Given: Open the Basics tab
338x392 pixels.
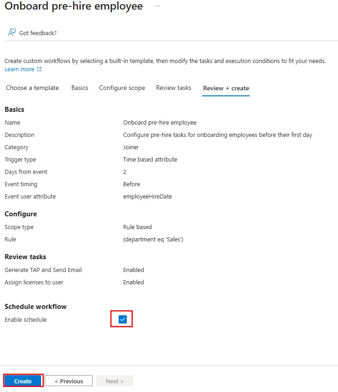Looking at the screenshot, I should (80, 88).
